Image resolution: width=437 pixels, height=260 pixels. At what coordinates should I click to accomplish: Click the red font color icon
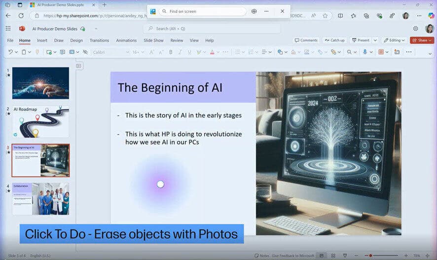click(212, 52)
